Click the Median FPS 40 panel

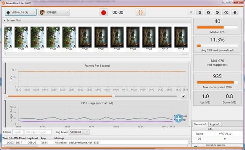point(217,26)
